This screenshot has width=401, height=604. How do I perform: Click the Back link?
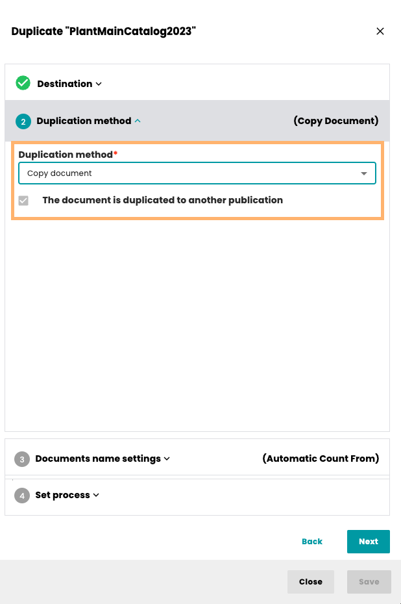pyautogui.click(x=312, y=541)
